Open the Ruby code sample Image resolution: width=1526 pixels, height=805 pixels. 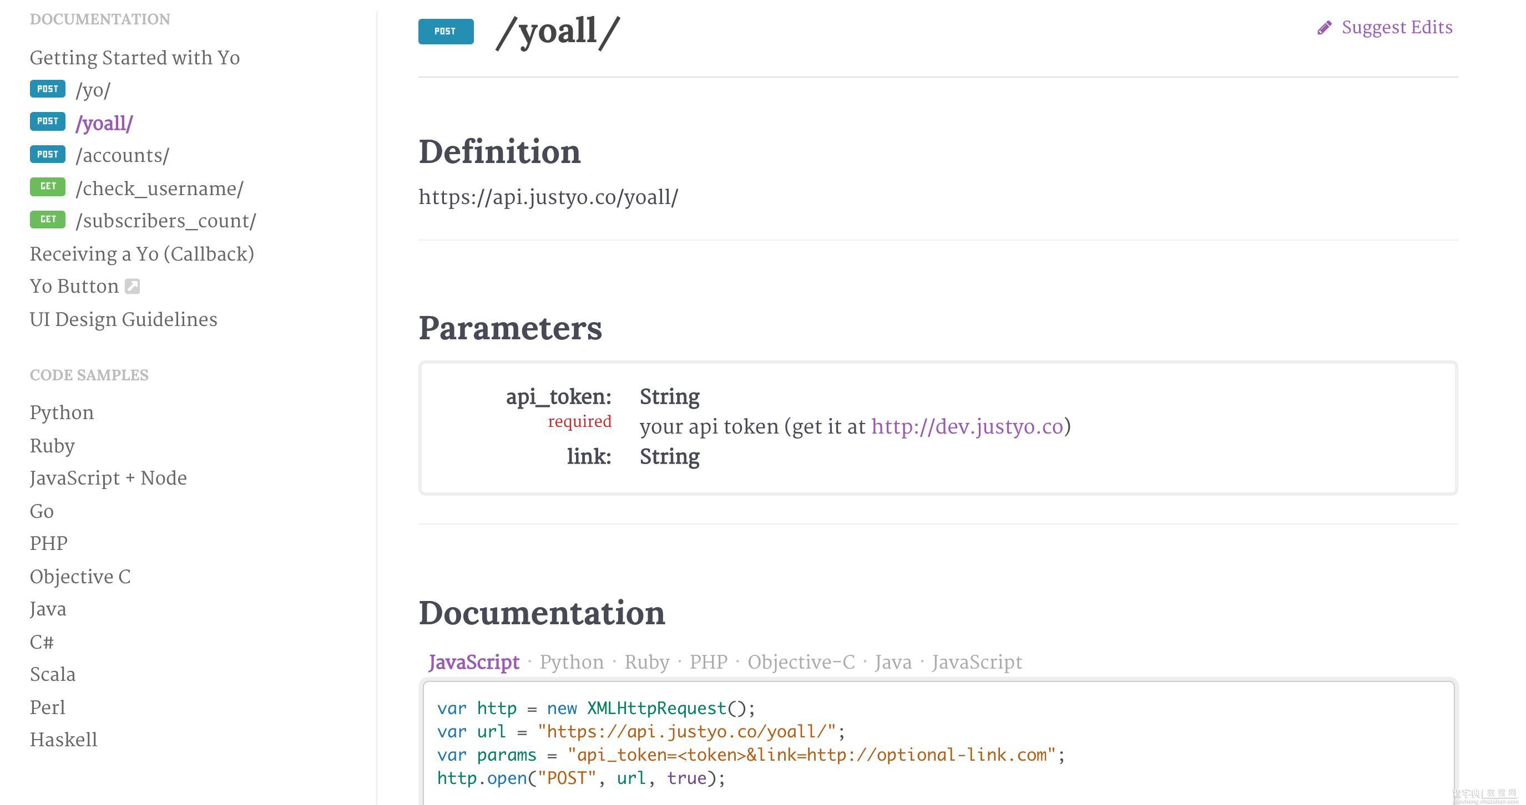52,446
